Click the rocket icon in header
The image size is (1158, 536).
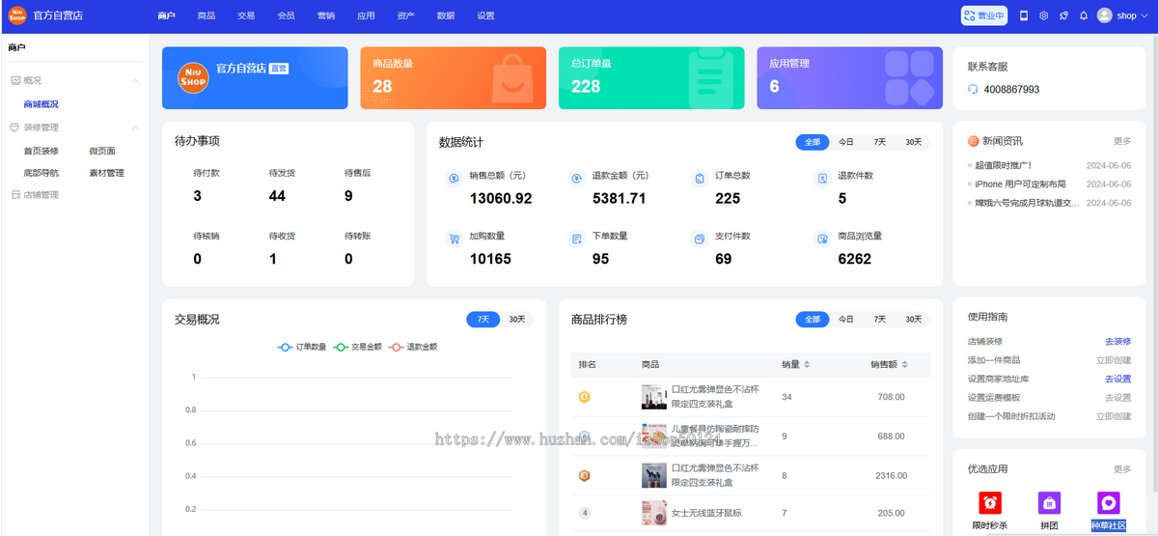coord(1064,15)
